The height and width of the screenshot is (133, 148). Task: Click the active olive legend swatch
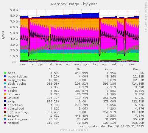click(5, 115)
